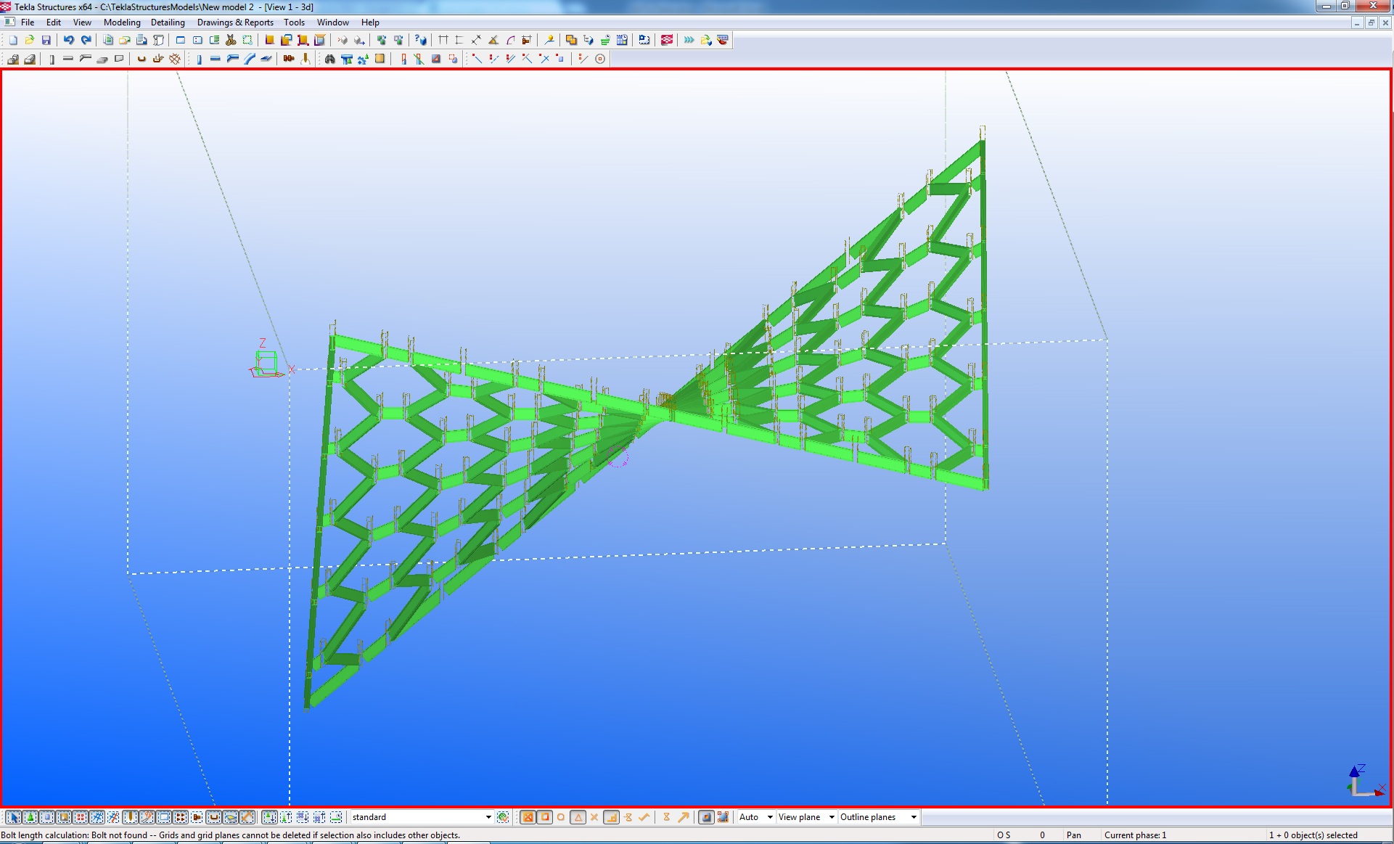This screenshot has height=844, width=1394.
Task: Open the Edit menu
Action: pos(54,22)
